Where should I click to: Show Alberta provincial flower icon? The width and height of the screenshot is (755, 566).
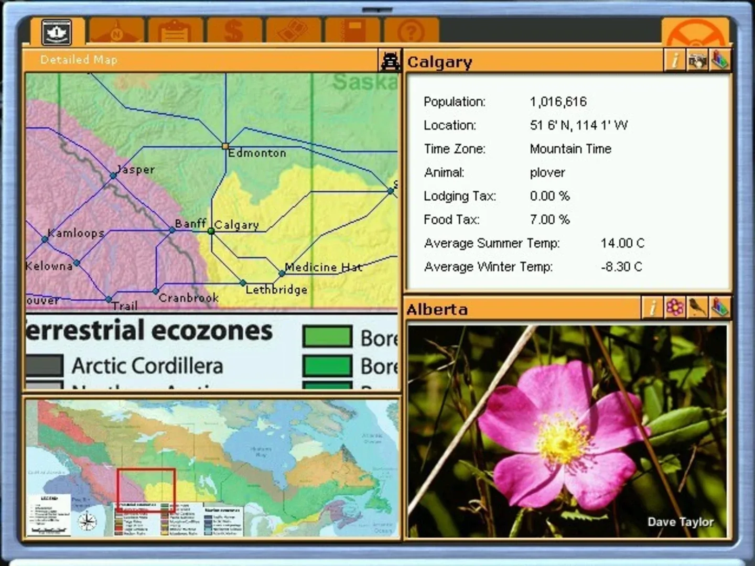(x=675, y=308)
